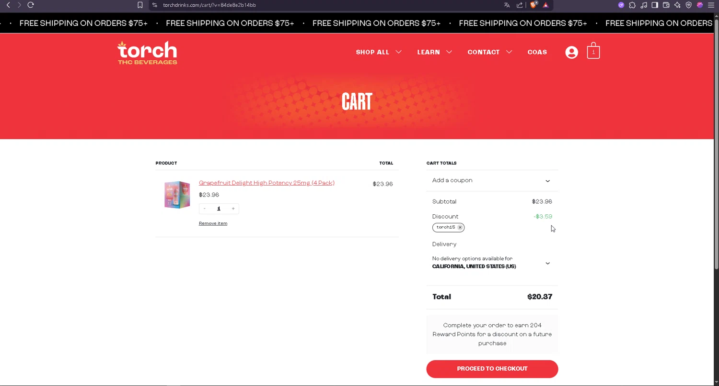Click the Total amount $20.37
This screenshot has width=719, height=386.
pyautogui.click(x=540, y=297)
